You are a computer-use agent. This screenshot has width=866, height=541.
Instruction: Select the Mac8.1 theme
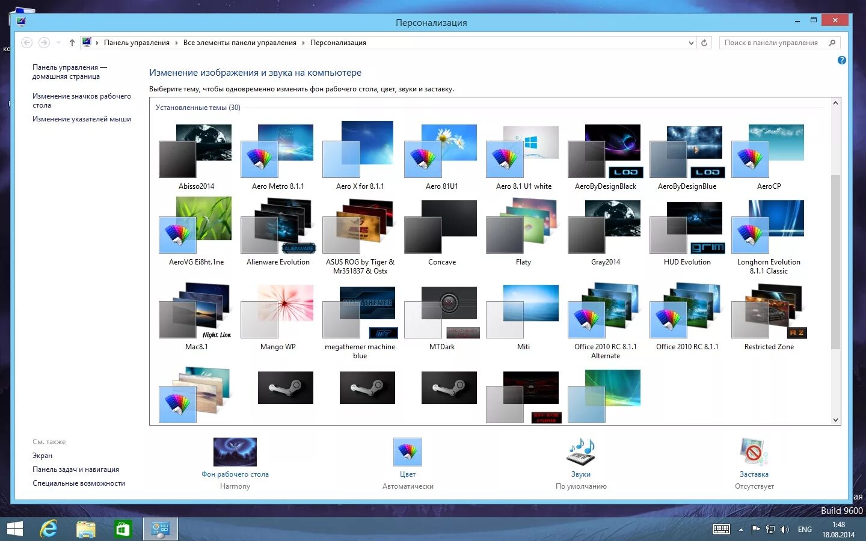pyautogui.click(x=195, y=316)
